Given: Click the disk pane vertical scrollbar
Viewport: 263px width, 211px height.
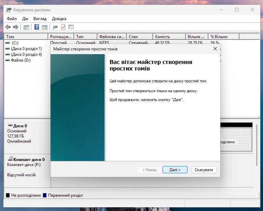Looking at the screenshot, I should tap(257, 145).
